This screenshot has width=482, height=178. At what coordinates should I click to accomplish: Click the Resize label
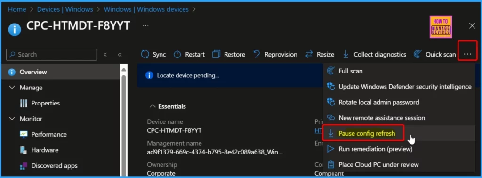(326, 55)
